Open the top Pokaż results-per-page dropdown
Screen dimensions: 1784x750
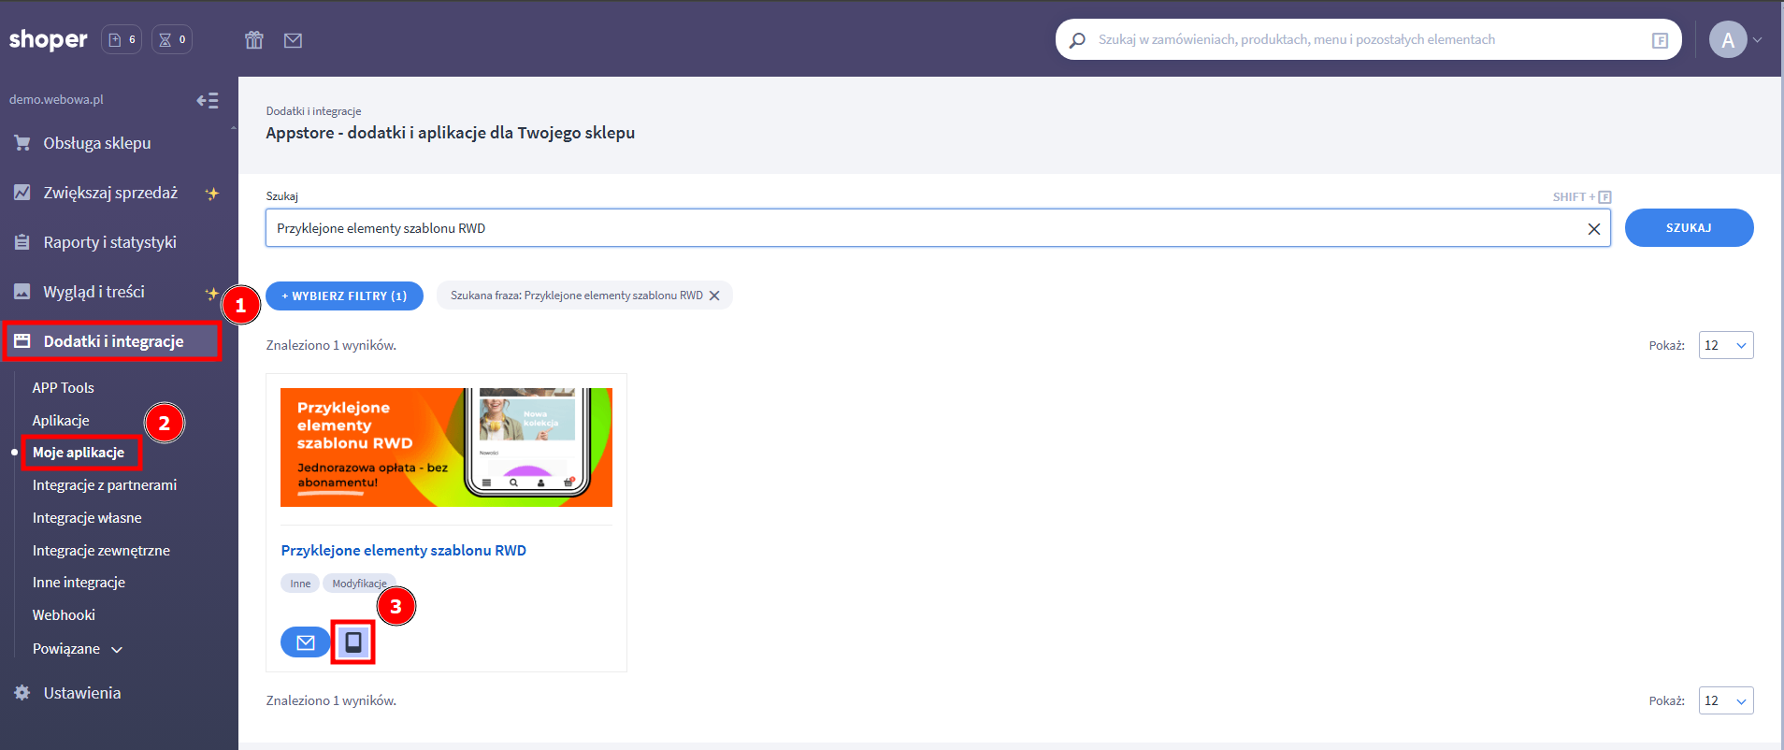(x=1725, y=345)
